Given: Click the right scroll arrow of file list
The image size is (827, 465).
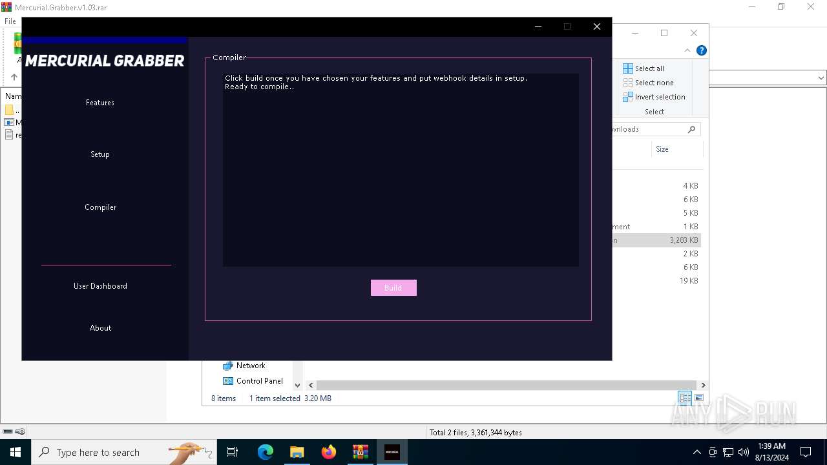Looking at the screenshot, I should [703, 385].
